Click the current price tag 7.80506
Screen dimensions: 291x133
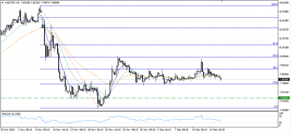(284, 79)
